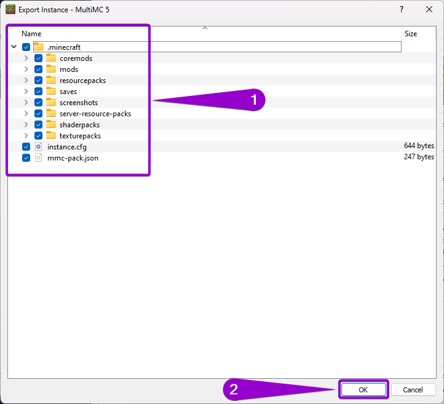Select the screenshots row label

click(79, 103)
